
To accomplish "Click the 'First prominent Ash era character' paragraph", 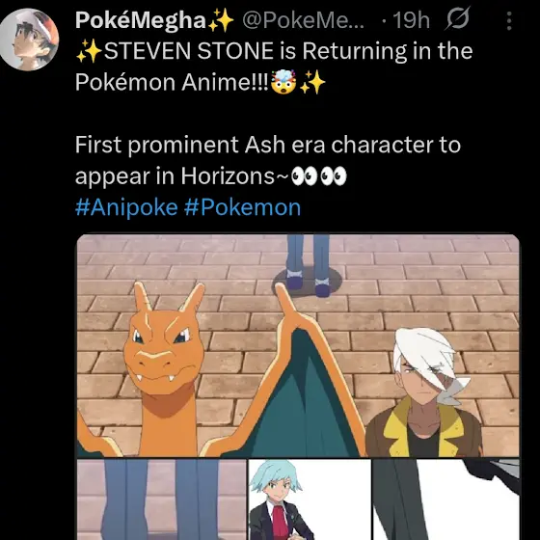I will point(268,160).
